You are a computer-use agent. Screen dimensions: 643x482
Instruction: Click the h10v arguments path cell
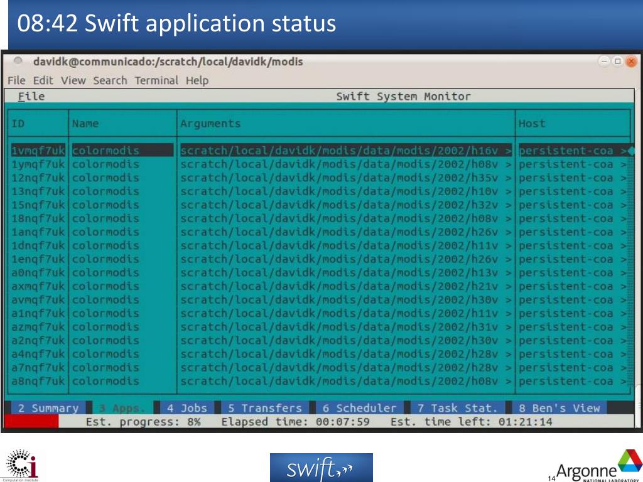tap(346, 191)
